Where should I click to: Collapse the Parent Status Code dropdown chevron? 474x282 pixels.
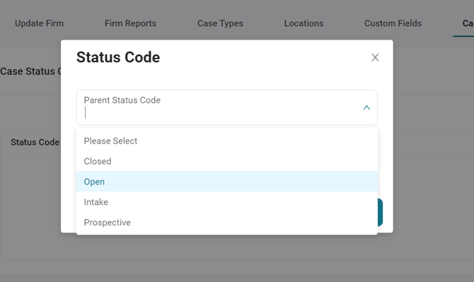[x=366, y=108]
